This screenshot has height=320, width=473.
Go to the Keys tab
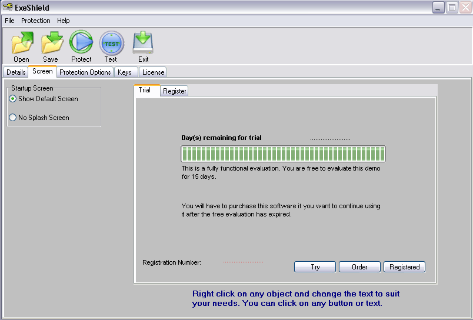pyautogui.click(x=125, y=72)
